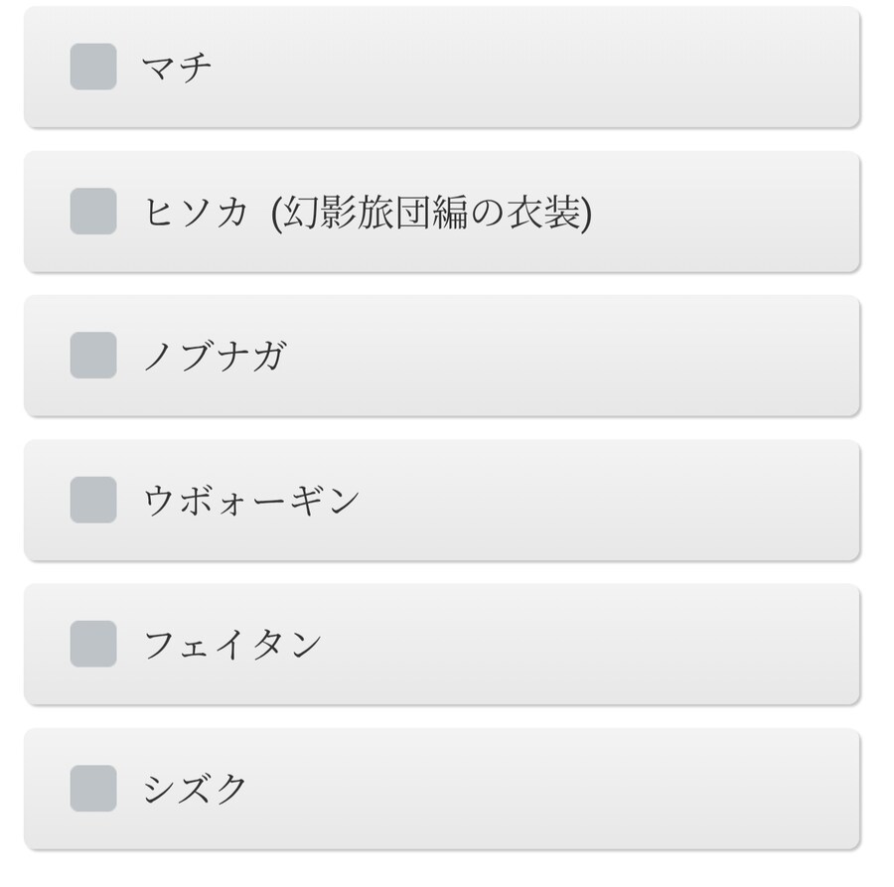Screen dimensions: 894x887
Task: Click the ウボォーギン label text
Action: 250,501
